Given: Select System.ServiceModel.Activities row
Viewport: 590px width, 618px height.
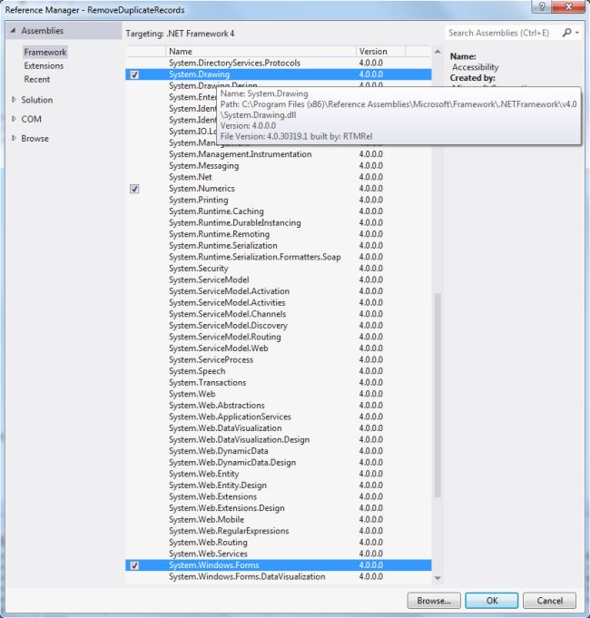Looking at the screenshot, I should point(279,303).
